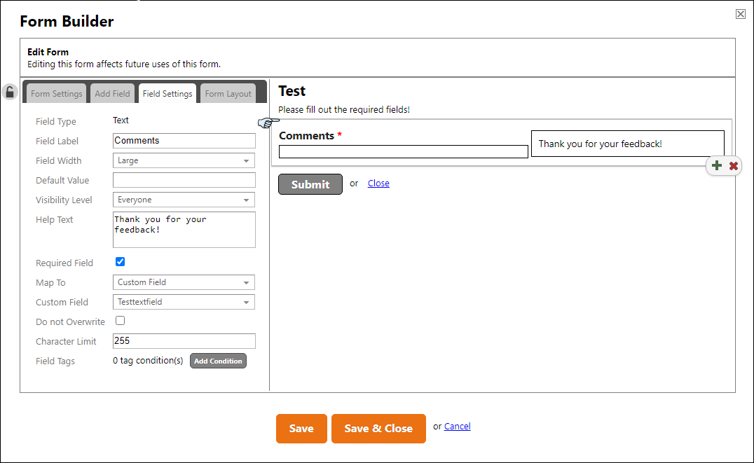Screen dimensions: 754x463
Task: Uncheck the Required Field checkbox
Action: pos(120,261)
